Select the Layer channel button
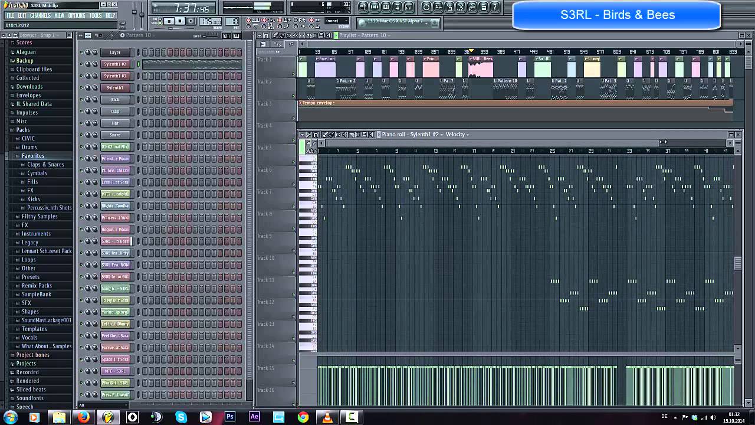The height and width of the screenshot is (425, 755). click(115, 52)
